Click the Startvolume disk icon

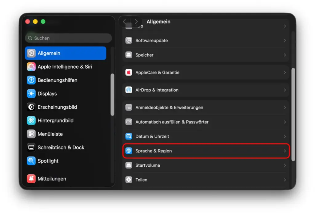129,165
